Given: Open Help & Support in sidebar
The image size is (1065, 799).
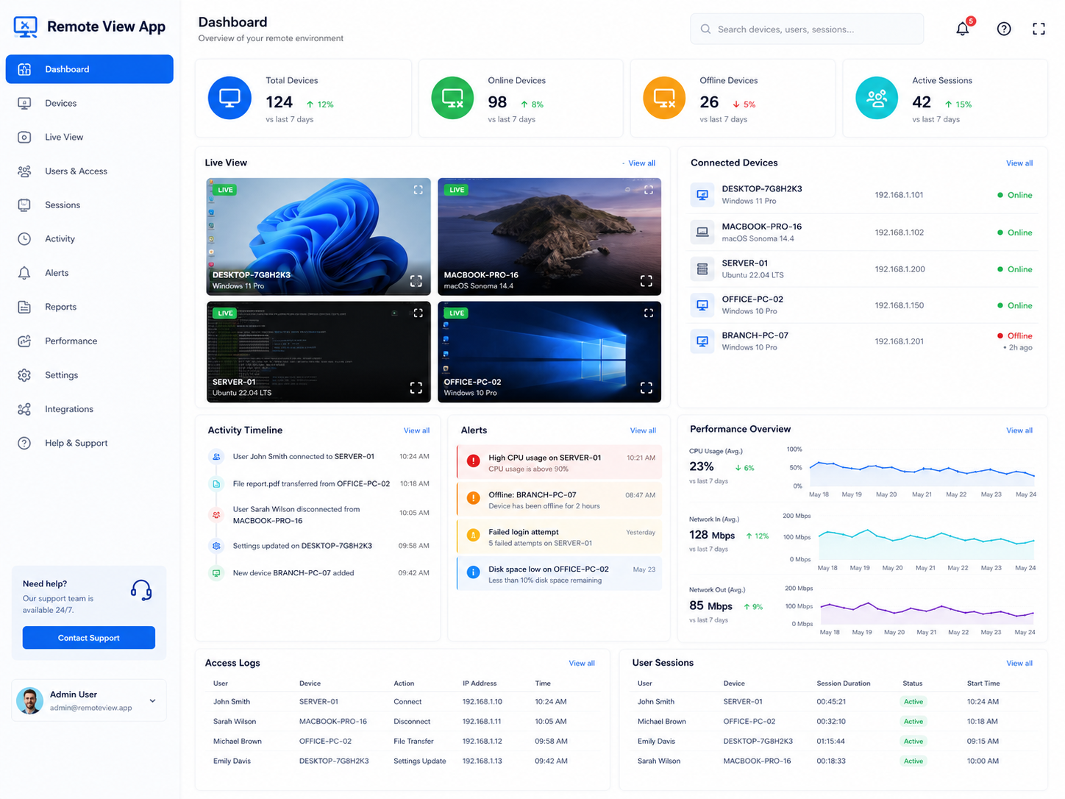Looking at the screenshot, I should click(x=90, y=443).
